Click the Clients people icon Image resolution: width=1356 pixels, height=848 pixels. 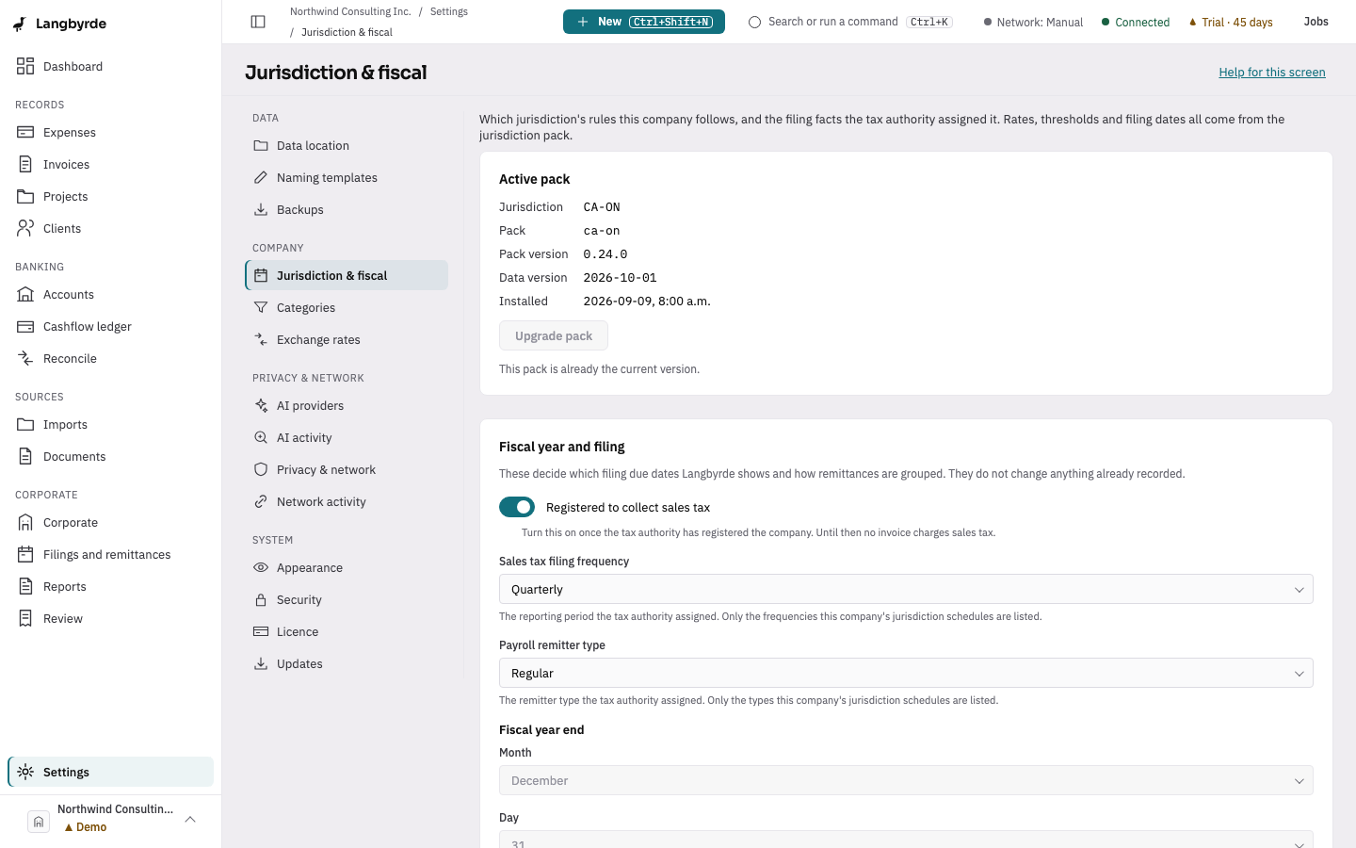coord(25,228)
